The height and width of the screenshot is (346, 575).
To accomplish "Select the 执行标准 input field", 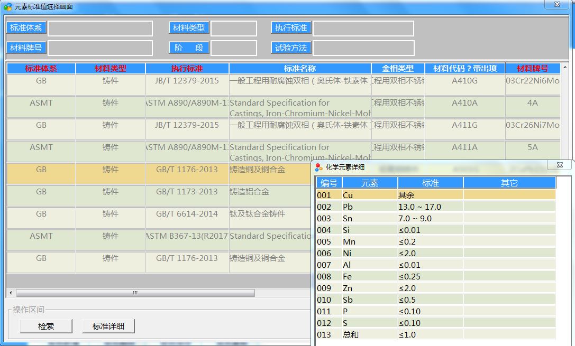I will click(x=363, y=29).
